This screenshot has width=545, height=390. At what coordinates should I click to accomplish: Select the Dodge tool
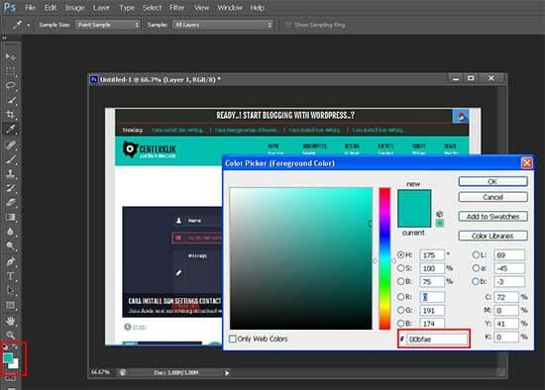tap(11, 245)
